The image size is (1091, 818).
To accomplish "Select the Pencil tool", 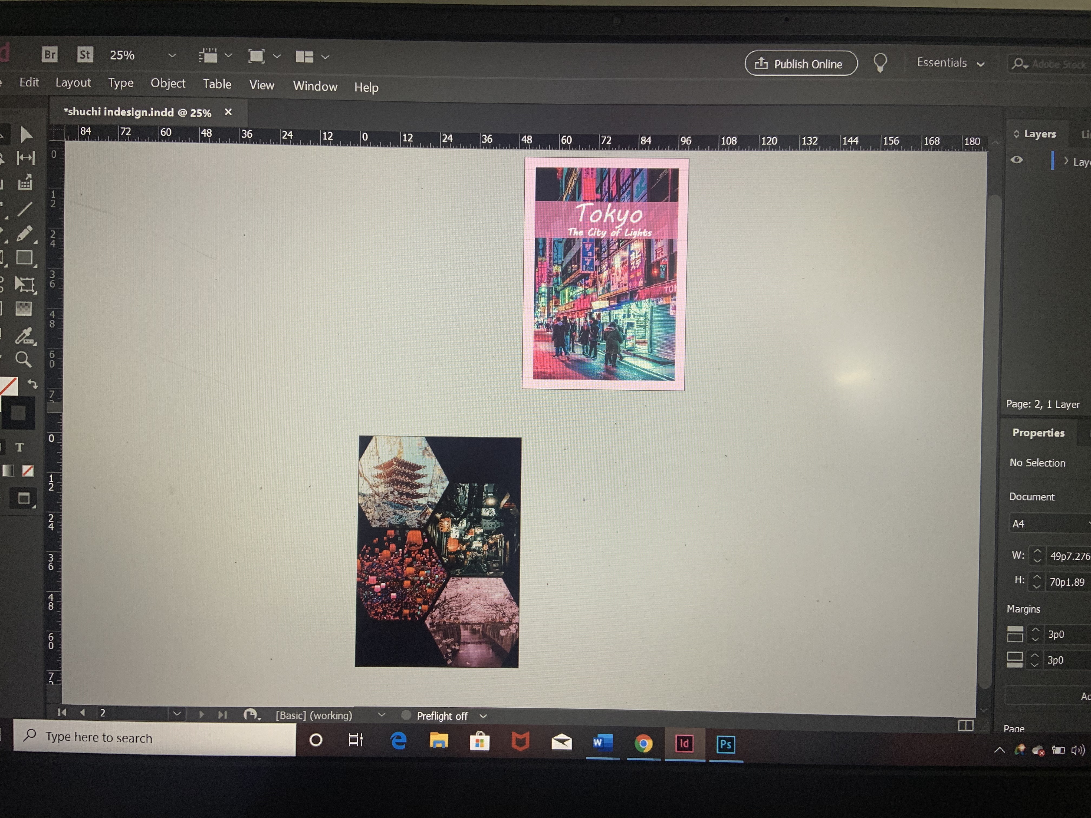I will (x=25, y=233).
